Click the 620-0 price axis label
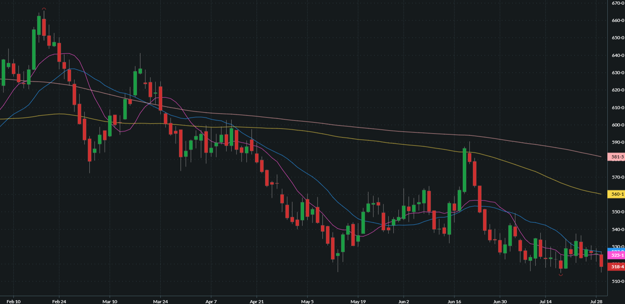The image size is (625, 304). 618,90
